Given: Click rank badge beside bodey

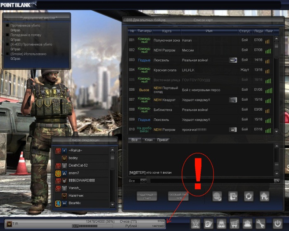Looking at the screenshot, I should [x=64, y=158].
